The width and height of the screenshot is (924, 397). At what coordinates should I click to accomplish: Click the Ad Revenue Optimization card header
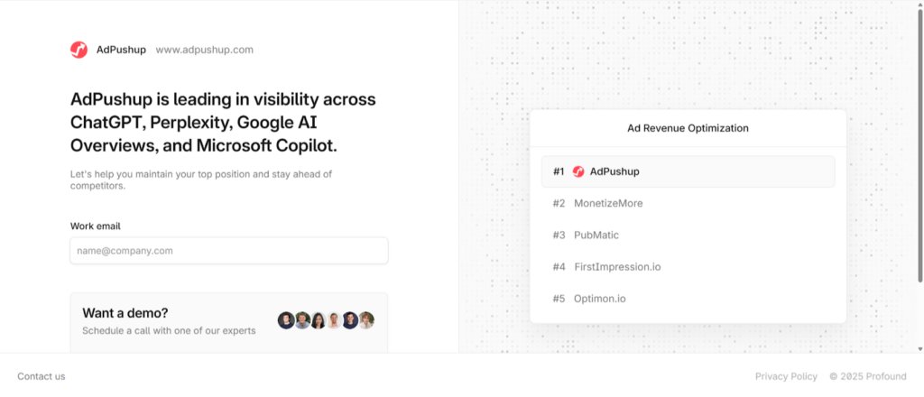[688, 128]
